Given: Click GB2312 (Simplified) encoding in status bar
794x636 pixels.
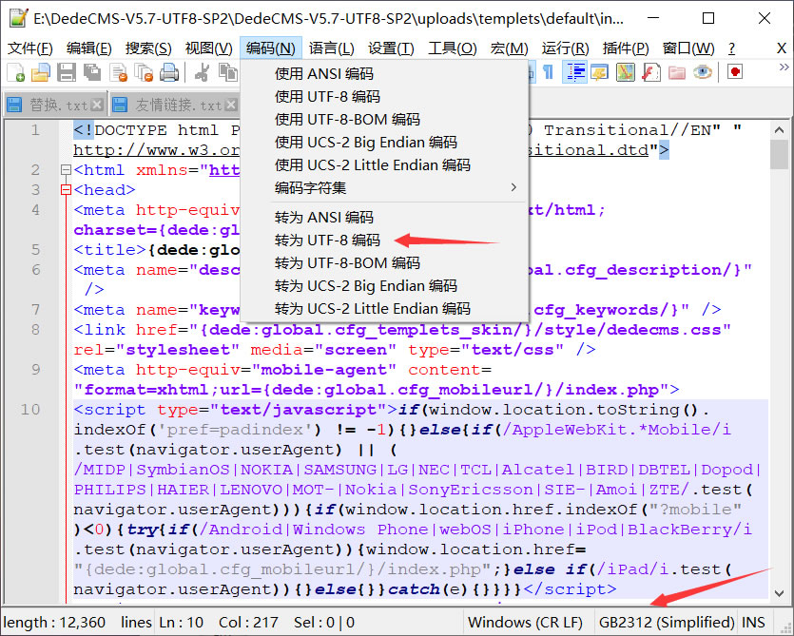Looking at the screenshot, I should click(x=666, y=623).
